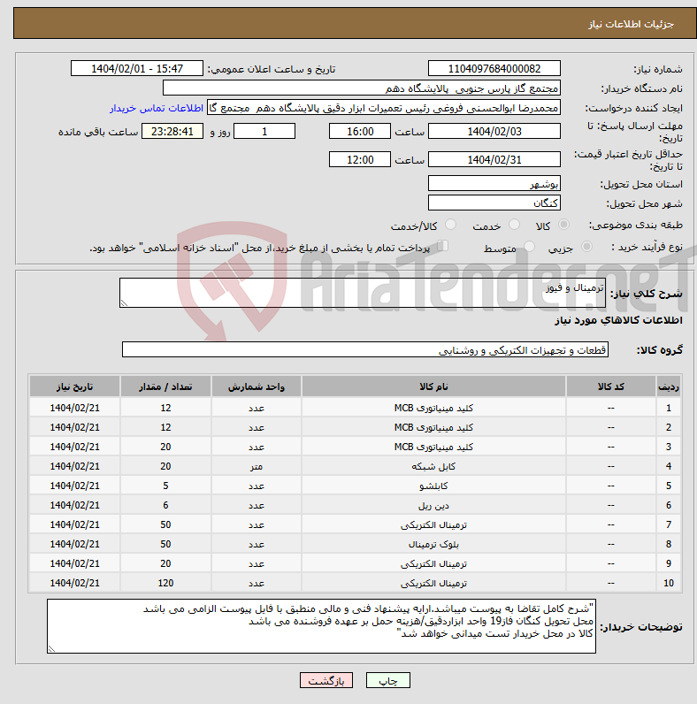
Task: Click the need number field 1104097684000082
Action: (494, 69)
